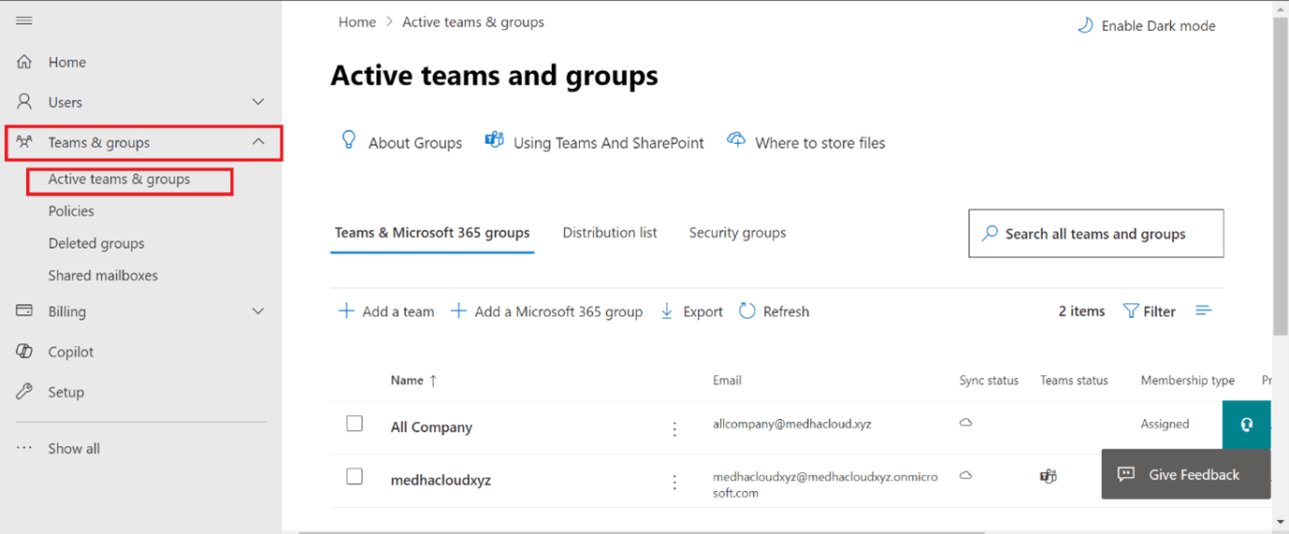Open Policies in the sidebar
Image resolution: width=1289 pixels, height=534 pixels.
pos(71,211)
